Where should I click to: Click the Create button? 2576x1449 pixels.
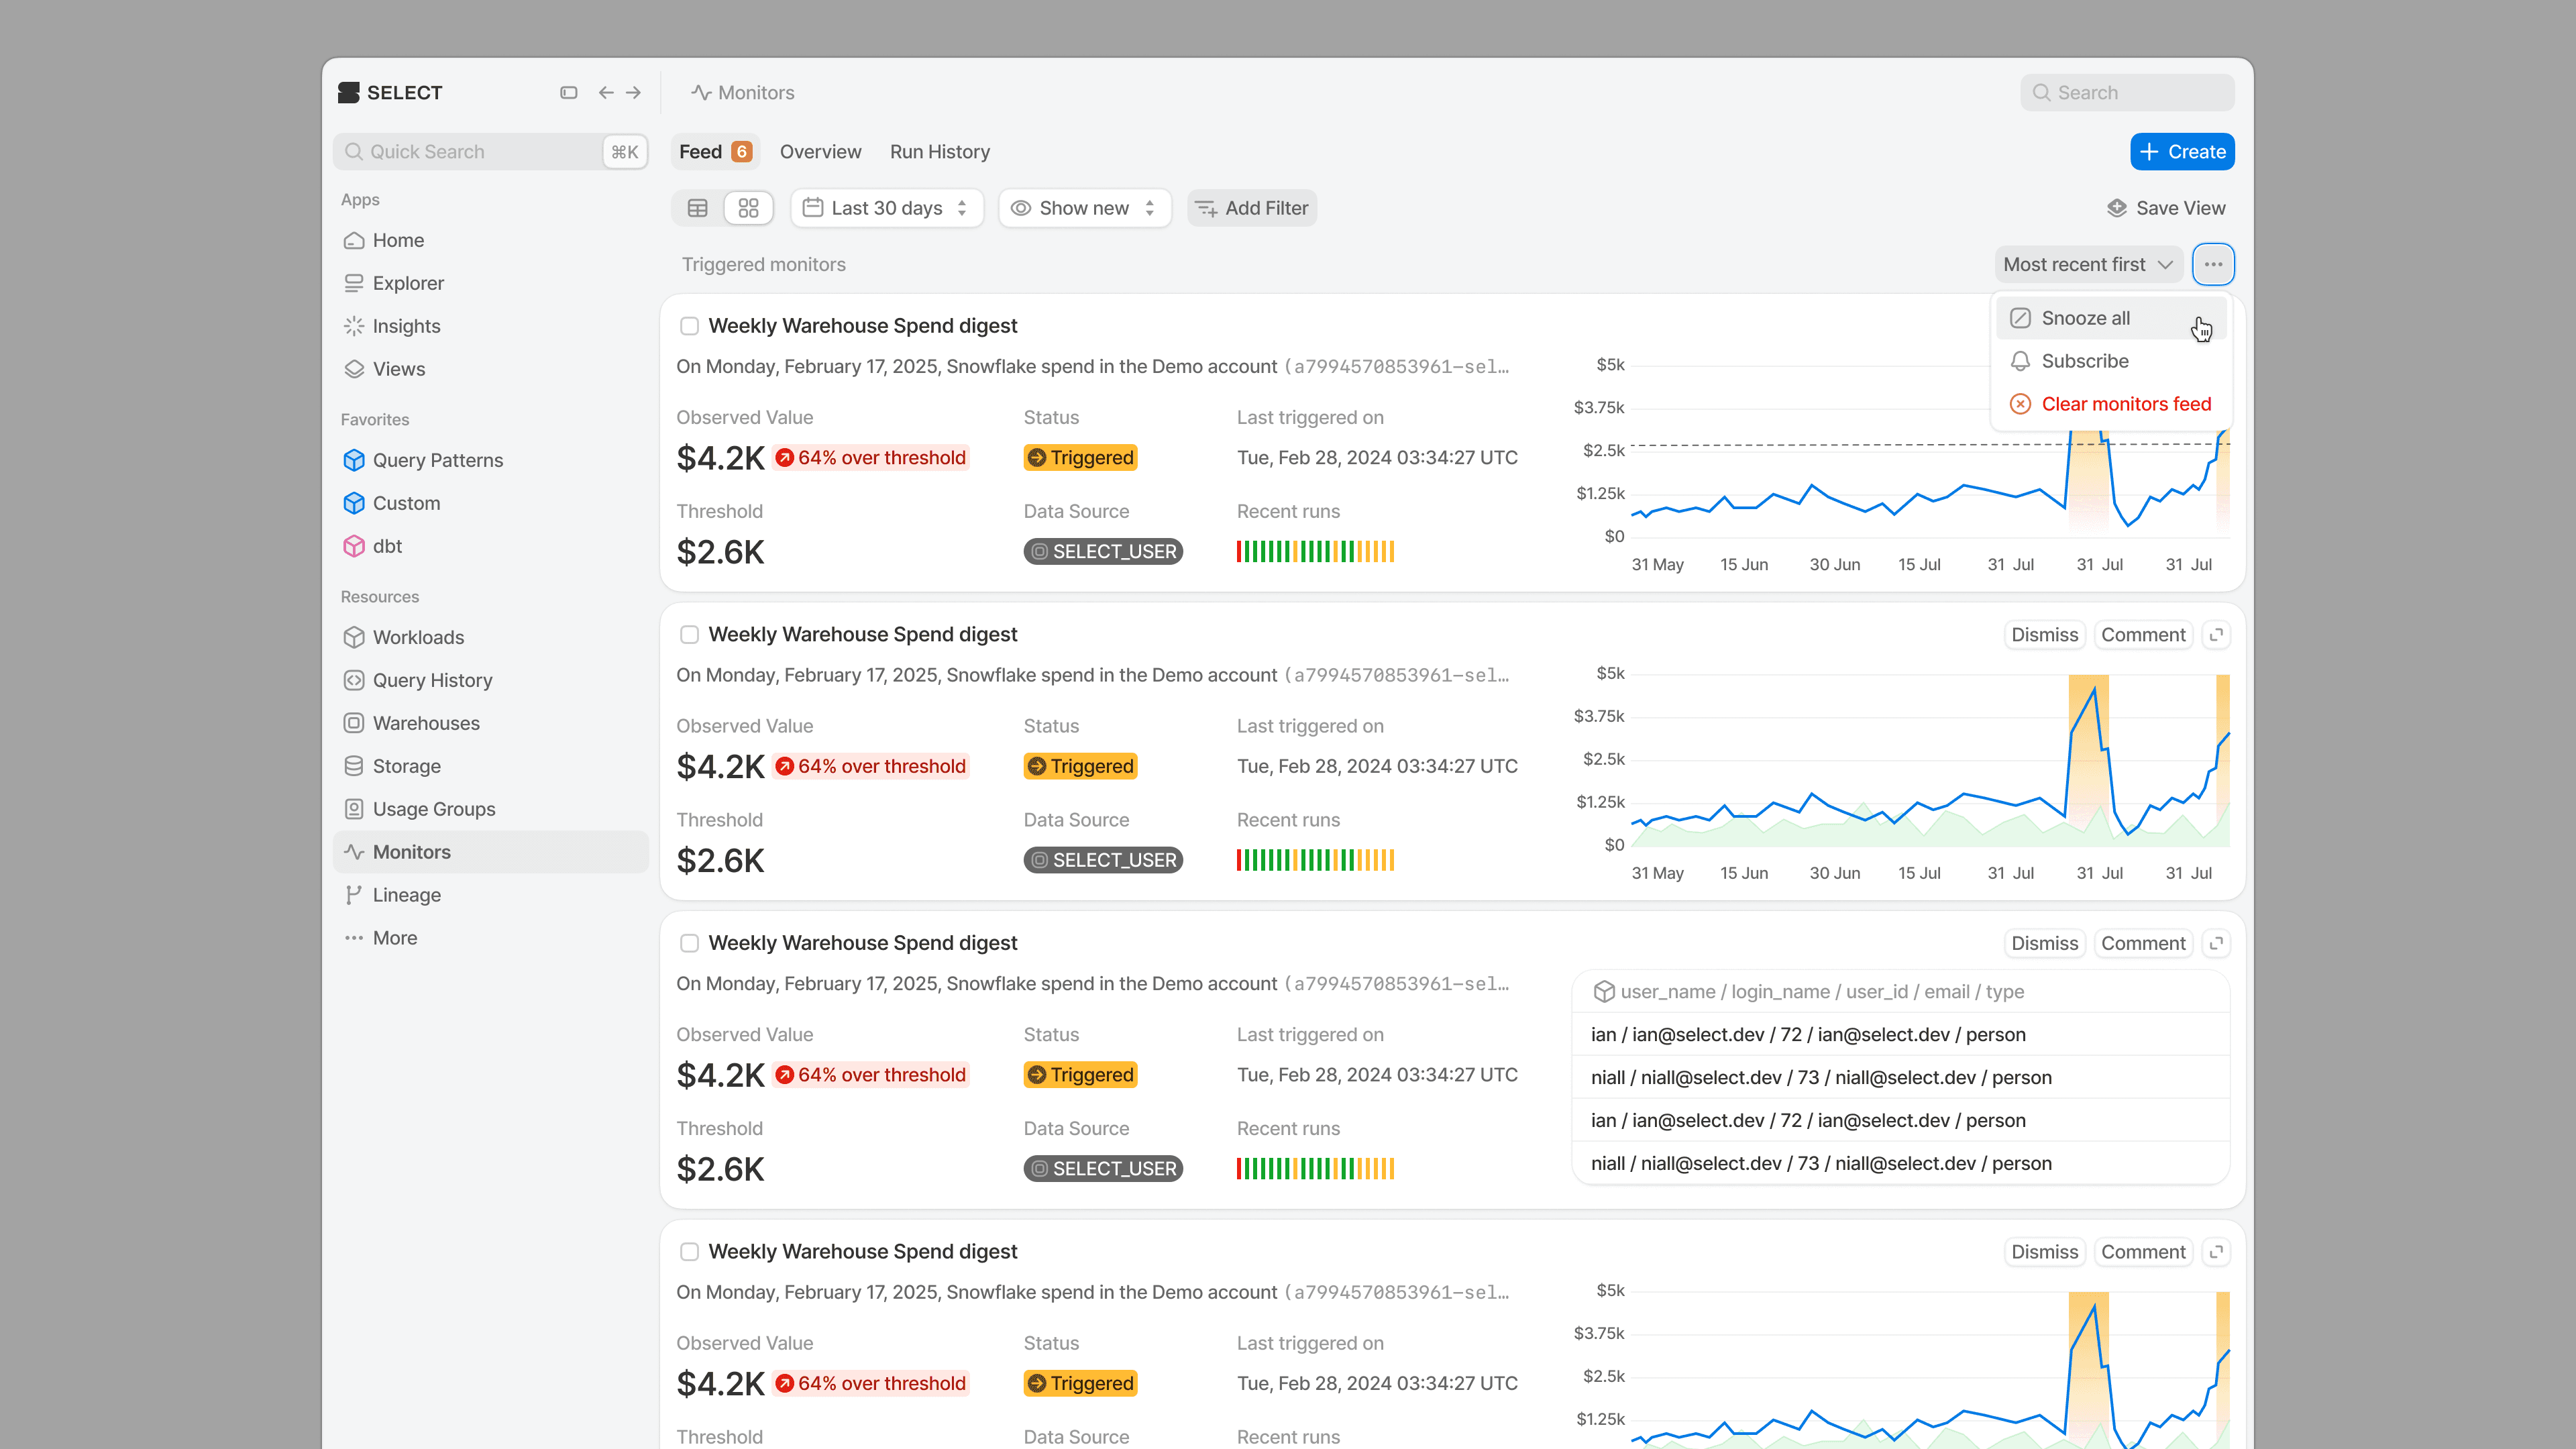(2182, 152)
